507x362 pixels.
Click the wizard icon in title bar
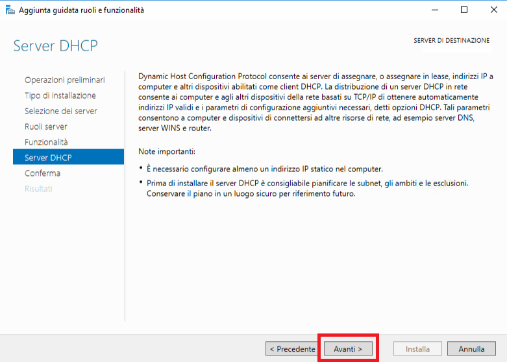click(10, 10)
